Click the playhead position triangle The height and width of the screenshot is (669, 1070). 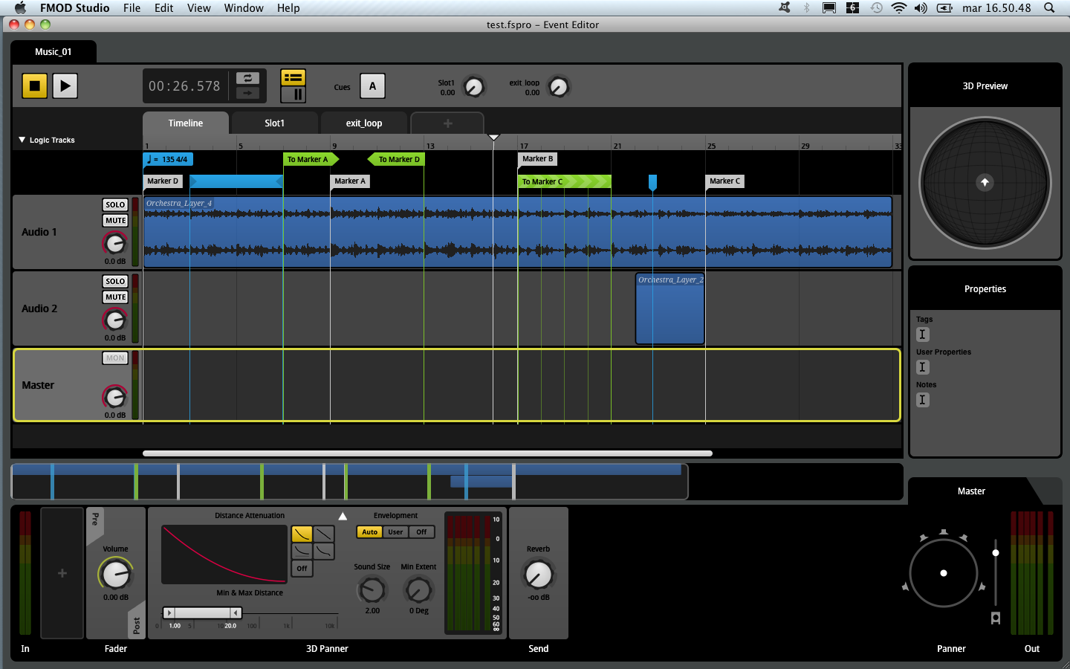(493, 138)
